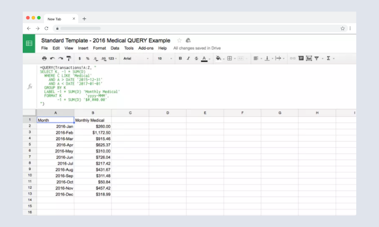Open the Arial font dropdown

tap(136, 58)
